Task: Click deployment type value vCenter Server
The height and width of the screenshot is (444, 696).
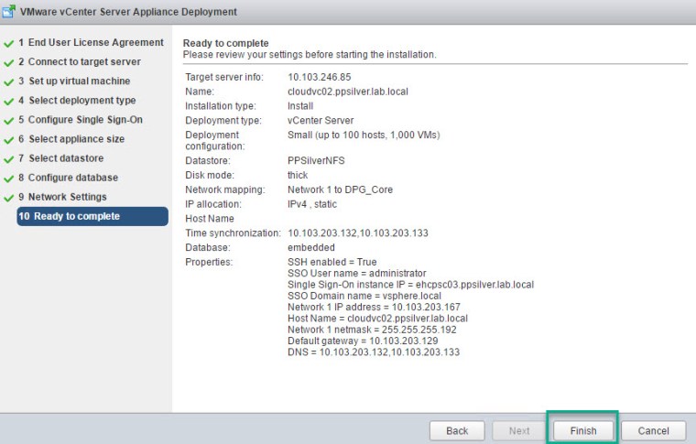Action: pos(321,121)
